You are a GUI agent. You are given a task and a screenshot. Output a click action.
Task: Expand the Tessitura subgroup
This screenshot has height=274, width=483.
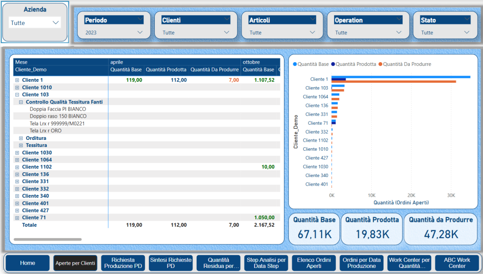point(21,145)
